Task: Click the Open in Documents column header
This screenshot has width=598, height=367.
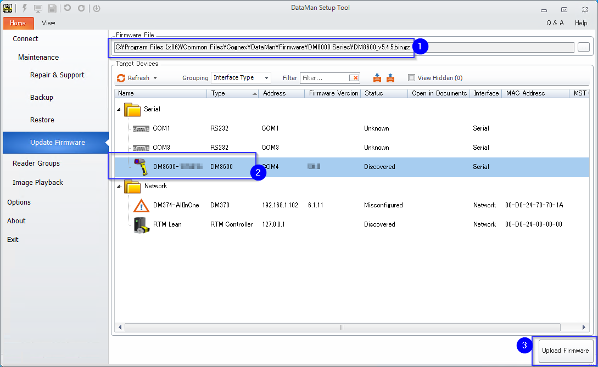Action: (439, 93)
